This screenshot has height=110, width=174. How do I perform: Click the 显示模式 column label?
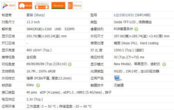[97, 64]
